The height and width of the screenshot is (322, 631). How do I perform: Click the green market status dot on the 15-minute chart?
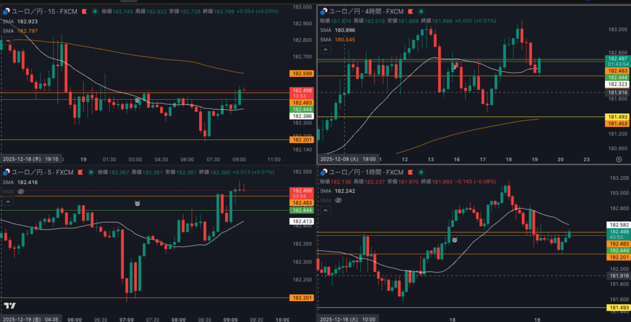[94, 11]
